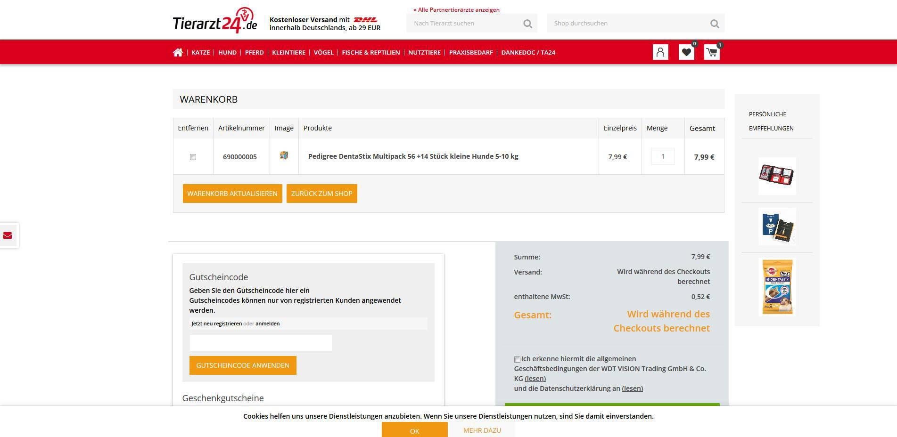
Task: Open the user account icon
Action: click(x=660, y=52)
